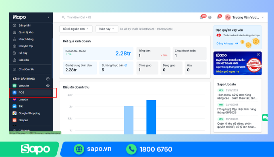Open update Quản lý kho dễ dàng
Viewport: 274px width, 157px height.
[237, 125]
